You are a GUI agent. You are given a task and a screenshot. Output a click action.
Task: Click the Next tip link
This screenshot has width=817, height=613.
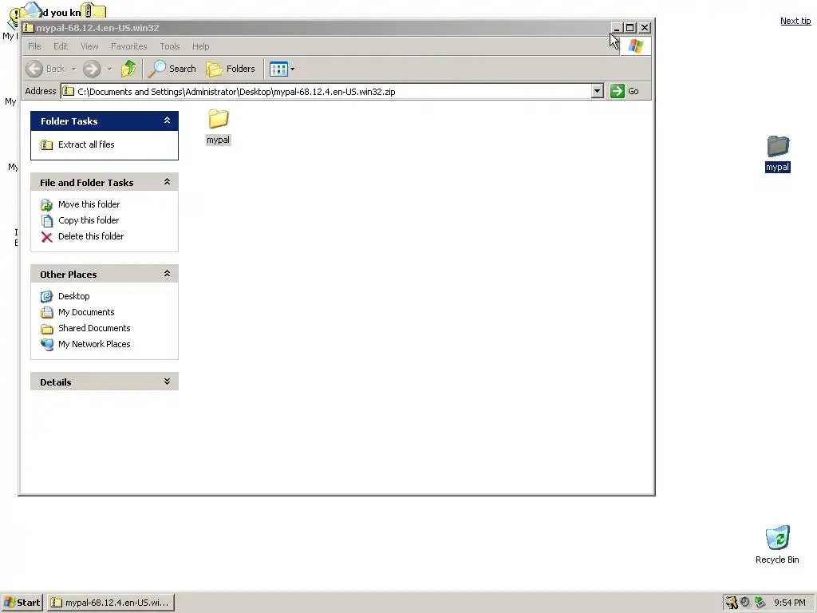(x=795, y=21)
